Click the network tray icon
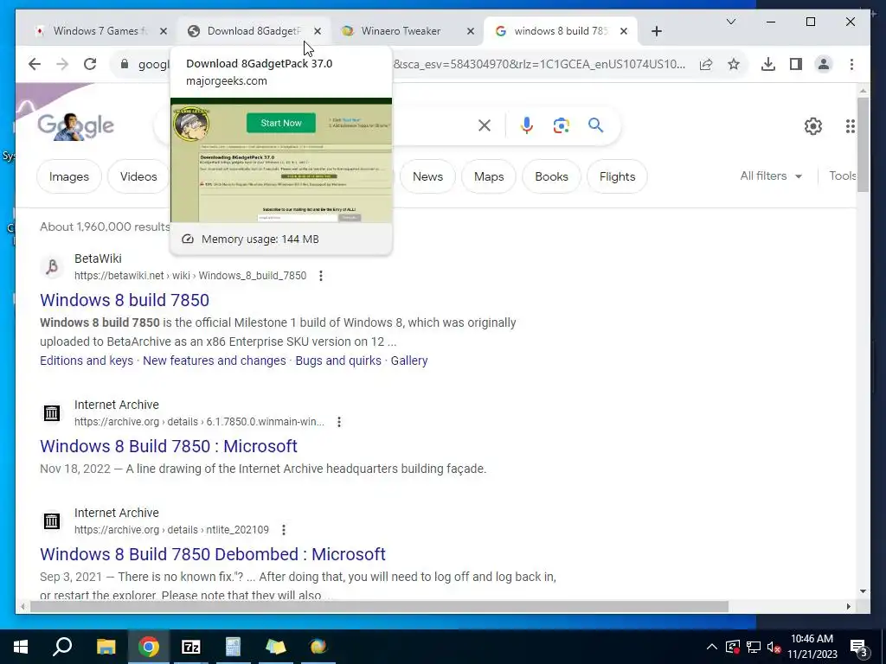The width and height of the screenshot is (886, 664). point(754,647)
